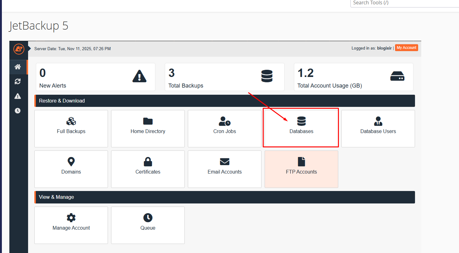459x253 pixels.
Task: Click the New Alerts summary card
Action: (95, 77)
